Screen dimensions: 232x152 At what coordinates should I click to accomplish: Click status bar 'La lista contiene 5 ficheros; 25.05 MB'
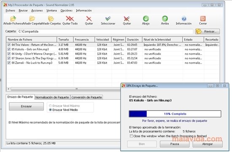coord(31,143)
